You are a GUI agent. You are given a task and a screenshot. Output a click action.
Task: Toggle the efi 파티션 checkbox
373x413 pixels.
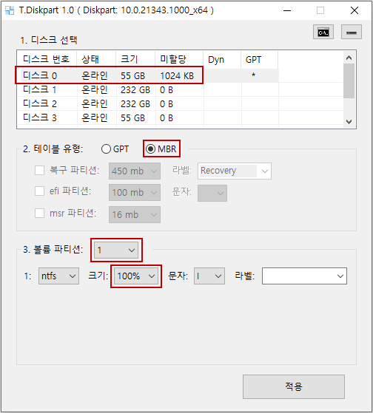39,191
